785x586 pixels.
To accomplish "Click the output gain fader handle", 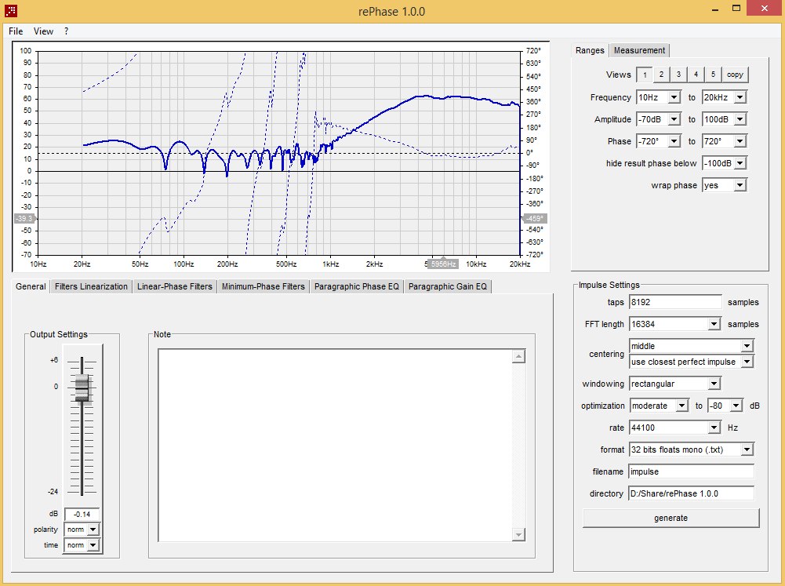I will click(82, 388).
